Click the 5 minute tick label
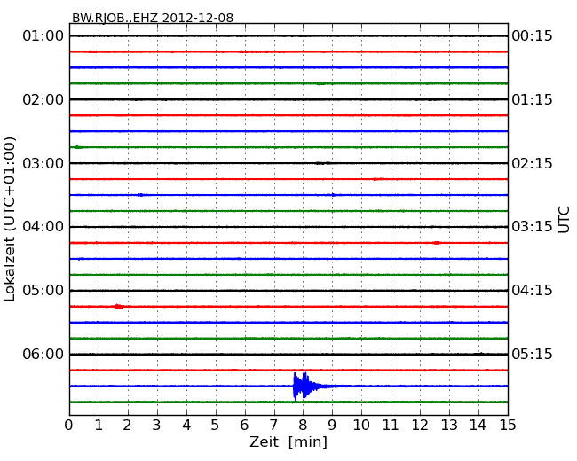This screenshot has width=577, height=461. click(x=216, y=426)
